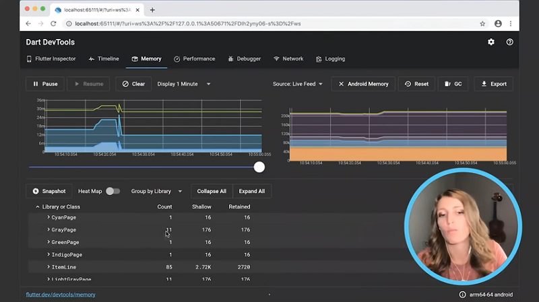Expand the IndigoPage row

[49, 254]
